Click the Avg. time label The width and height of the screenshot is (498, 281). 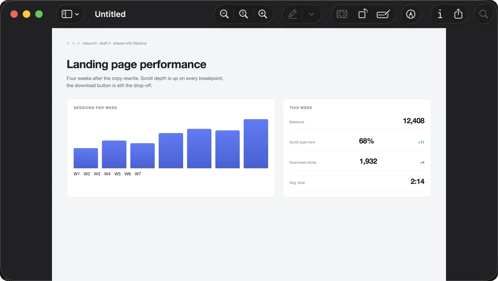coord(297,183)
